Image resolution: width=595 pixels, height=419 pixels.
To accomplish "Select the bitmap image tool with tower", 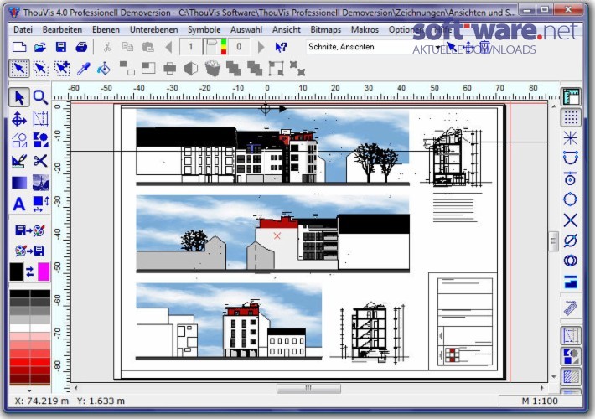I will pyautogui.click(x=40, y=183).
